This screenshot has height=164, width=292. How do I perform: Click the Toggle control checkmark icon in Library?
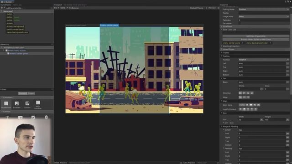(33, 118)
